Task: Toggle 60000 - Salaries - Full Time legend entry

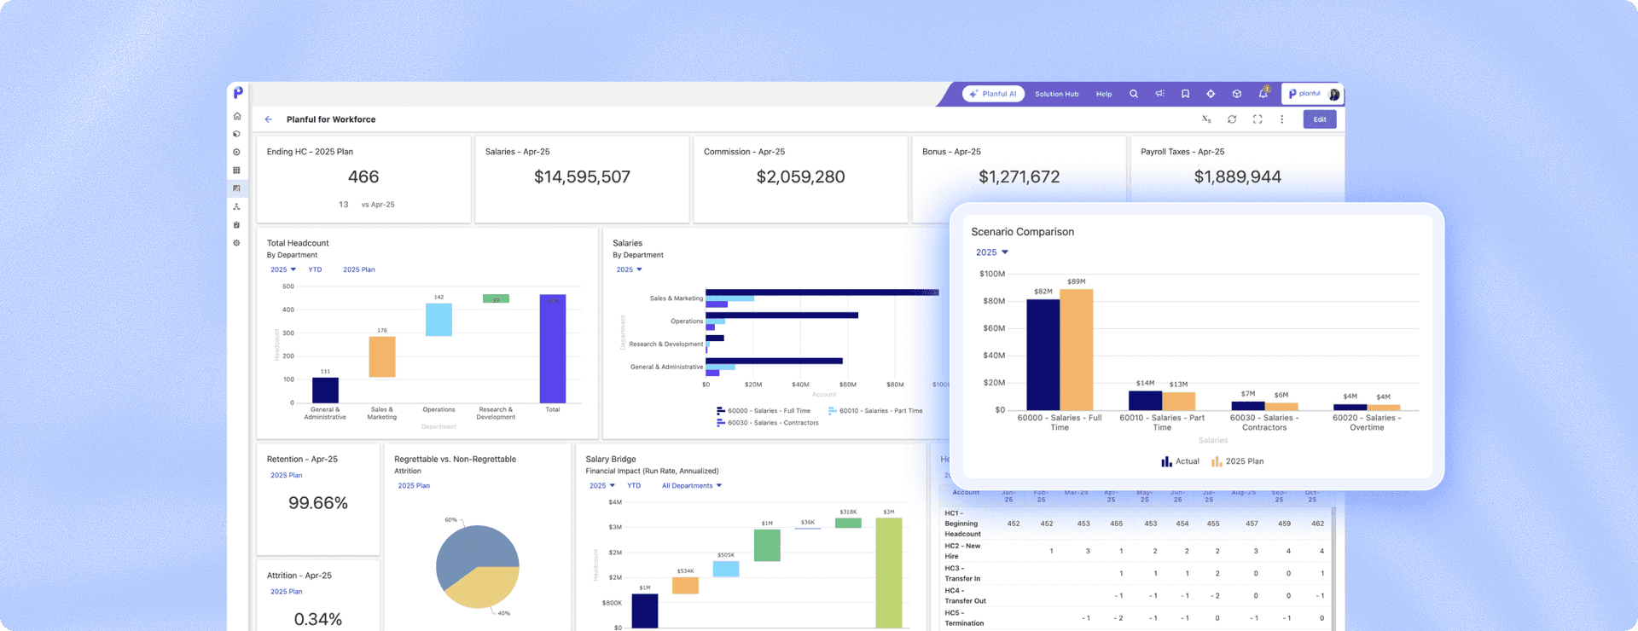Action: click(x=764, y=411)
